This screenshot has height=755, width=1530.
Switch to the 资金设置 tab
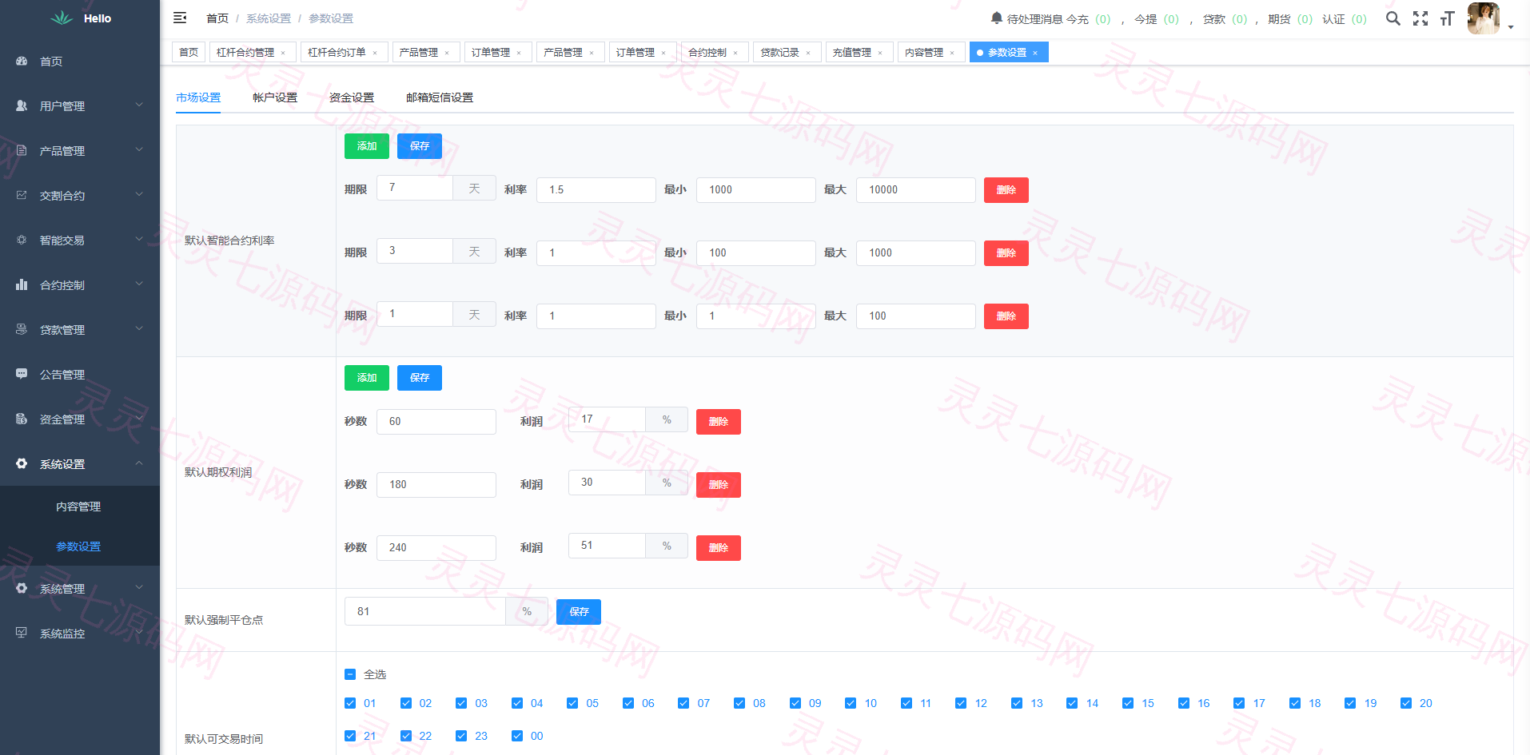click(x=352, y=97)
